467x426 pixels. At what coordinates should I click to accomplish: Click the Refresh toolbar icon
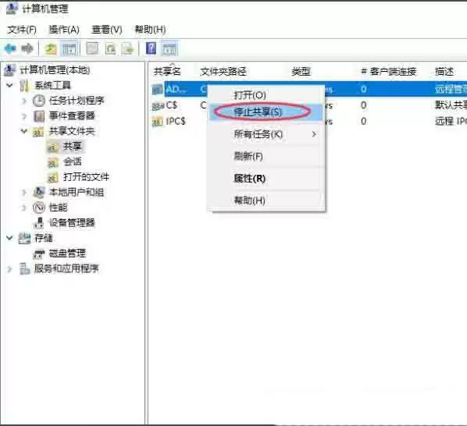110,49
